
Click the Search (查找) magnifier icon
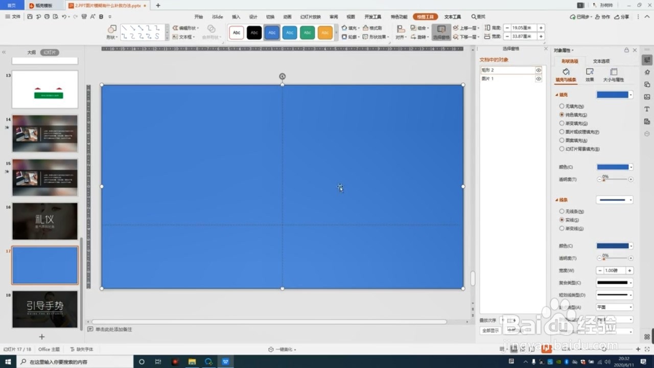point(474,17)
